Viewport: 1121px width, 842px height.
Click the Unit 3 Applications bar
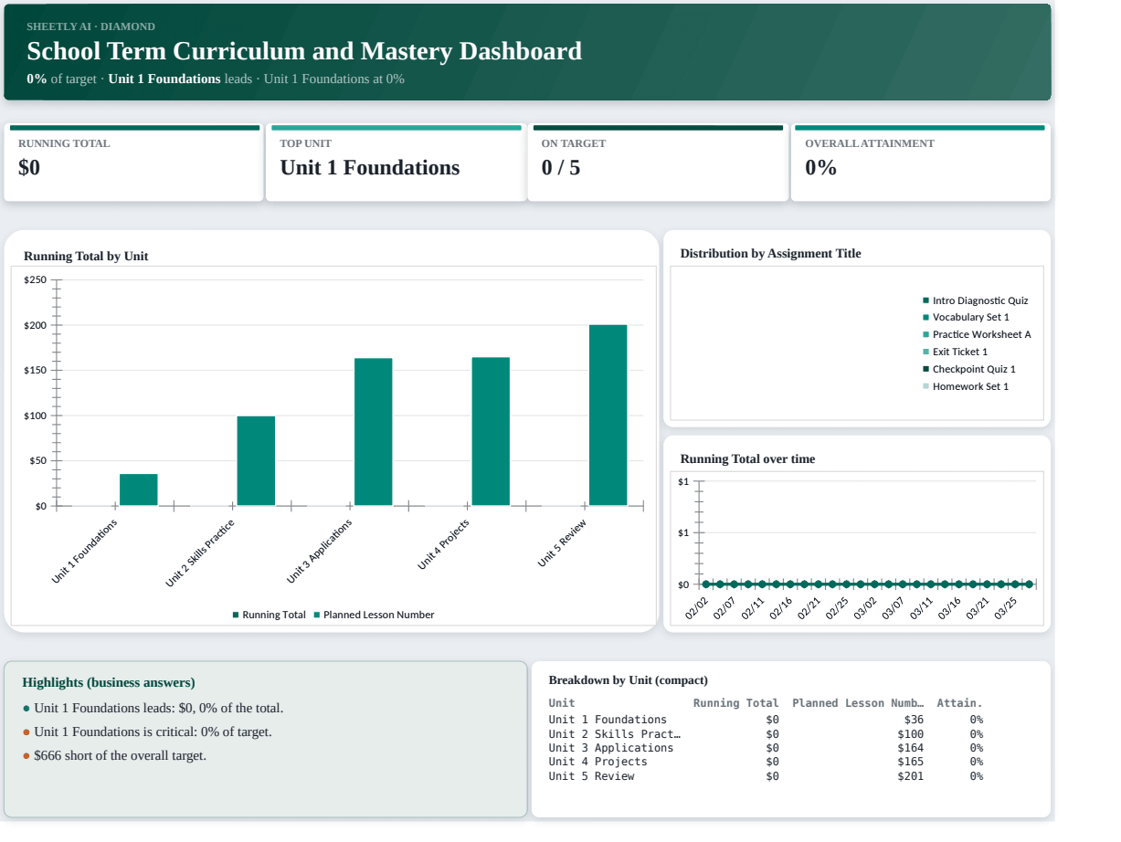pyautogui.click(x=373, y=432)
